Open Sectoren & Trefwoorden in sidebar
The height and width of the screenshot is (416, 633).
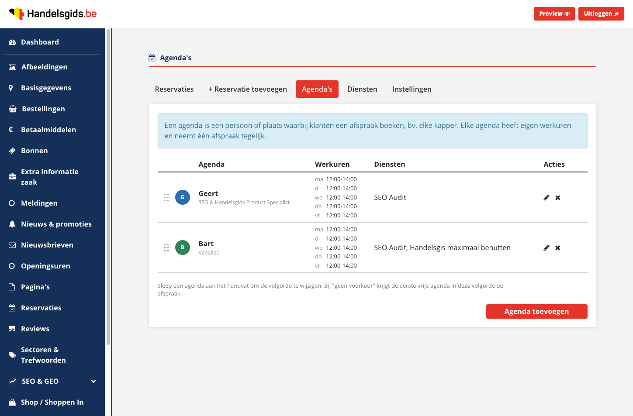point(52,355)
